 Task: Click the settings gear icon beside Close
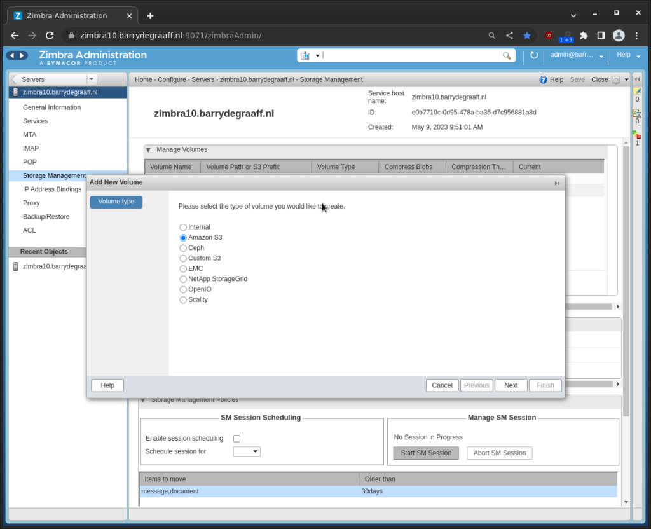pos(616,79)
